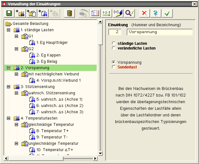Collapse the 'gleichmäßige Temperatur' folder

(x=17, y=125)
